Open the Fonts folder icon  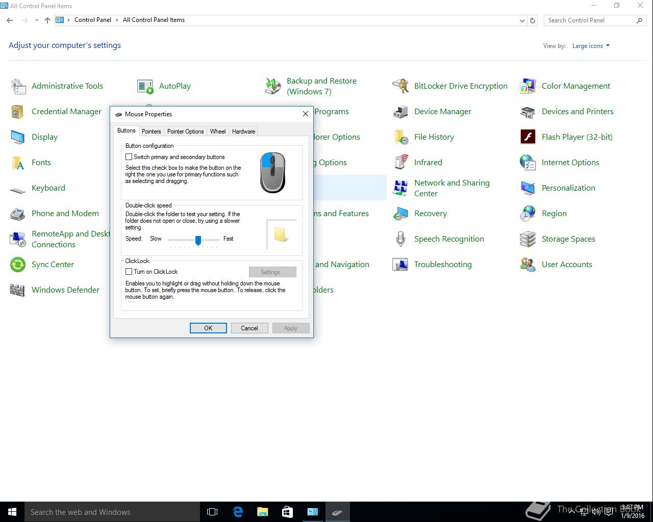(x=18, y=163)
